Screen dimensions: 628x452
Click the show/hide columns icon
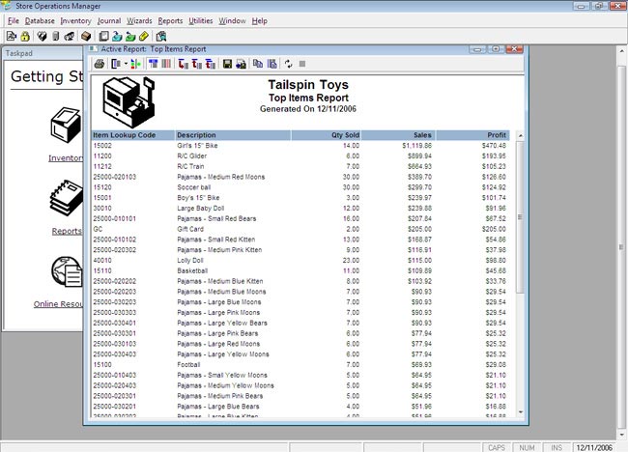click(x=116, y=64)
